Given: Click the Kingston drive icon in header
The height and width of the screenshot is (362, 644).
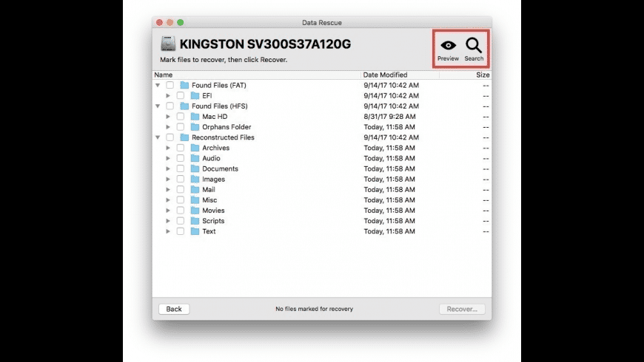Looking at the screenshot, I should click(x=168, y=44).
